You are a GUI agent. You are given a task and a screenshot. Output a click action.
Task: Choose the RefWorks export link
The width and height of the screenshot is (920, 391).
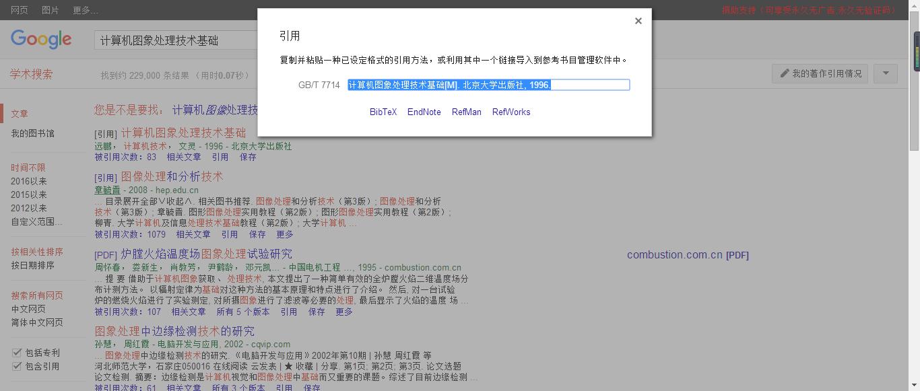point(511,112)
